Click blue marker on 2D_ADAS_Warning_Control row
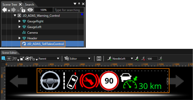The image size is (193, 100). tap(82, 14)
